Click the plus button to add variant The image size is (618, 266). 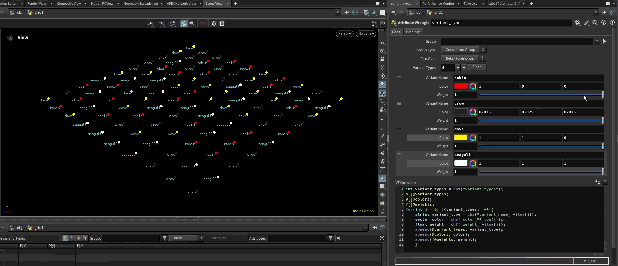pyautogui.click(x=458, y=68)
